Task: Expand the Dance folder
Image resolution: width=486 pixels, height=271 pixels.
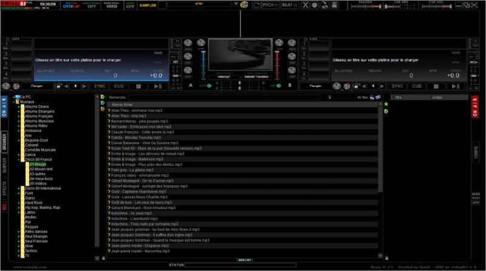Action: click(19, 155)
